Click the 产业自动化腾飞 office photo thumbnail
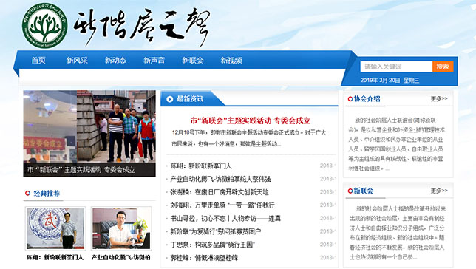This screenshot has height=269, width=476. [121, 228]
